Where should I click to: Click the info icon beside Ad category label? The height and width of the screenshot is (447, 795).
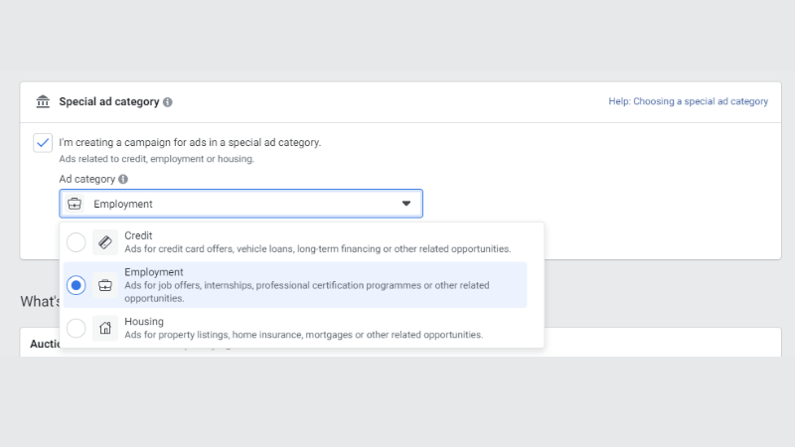click(x=123, y=180)
